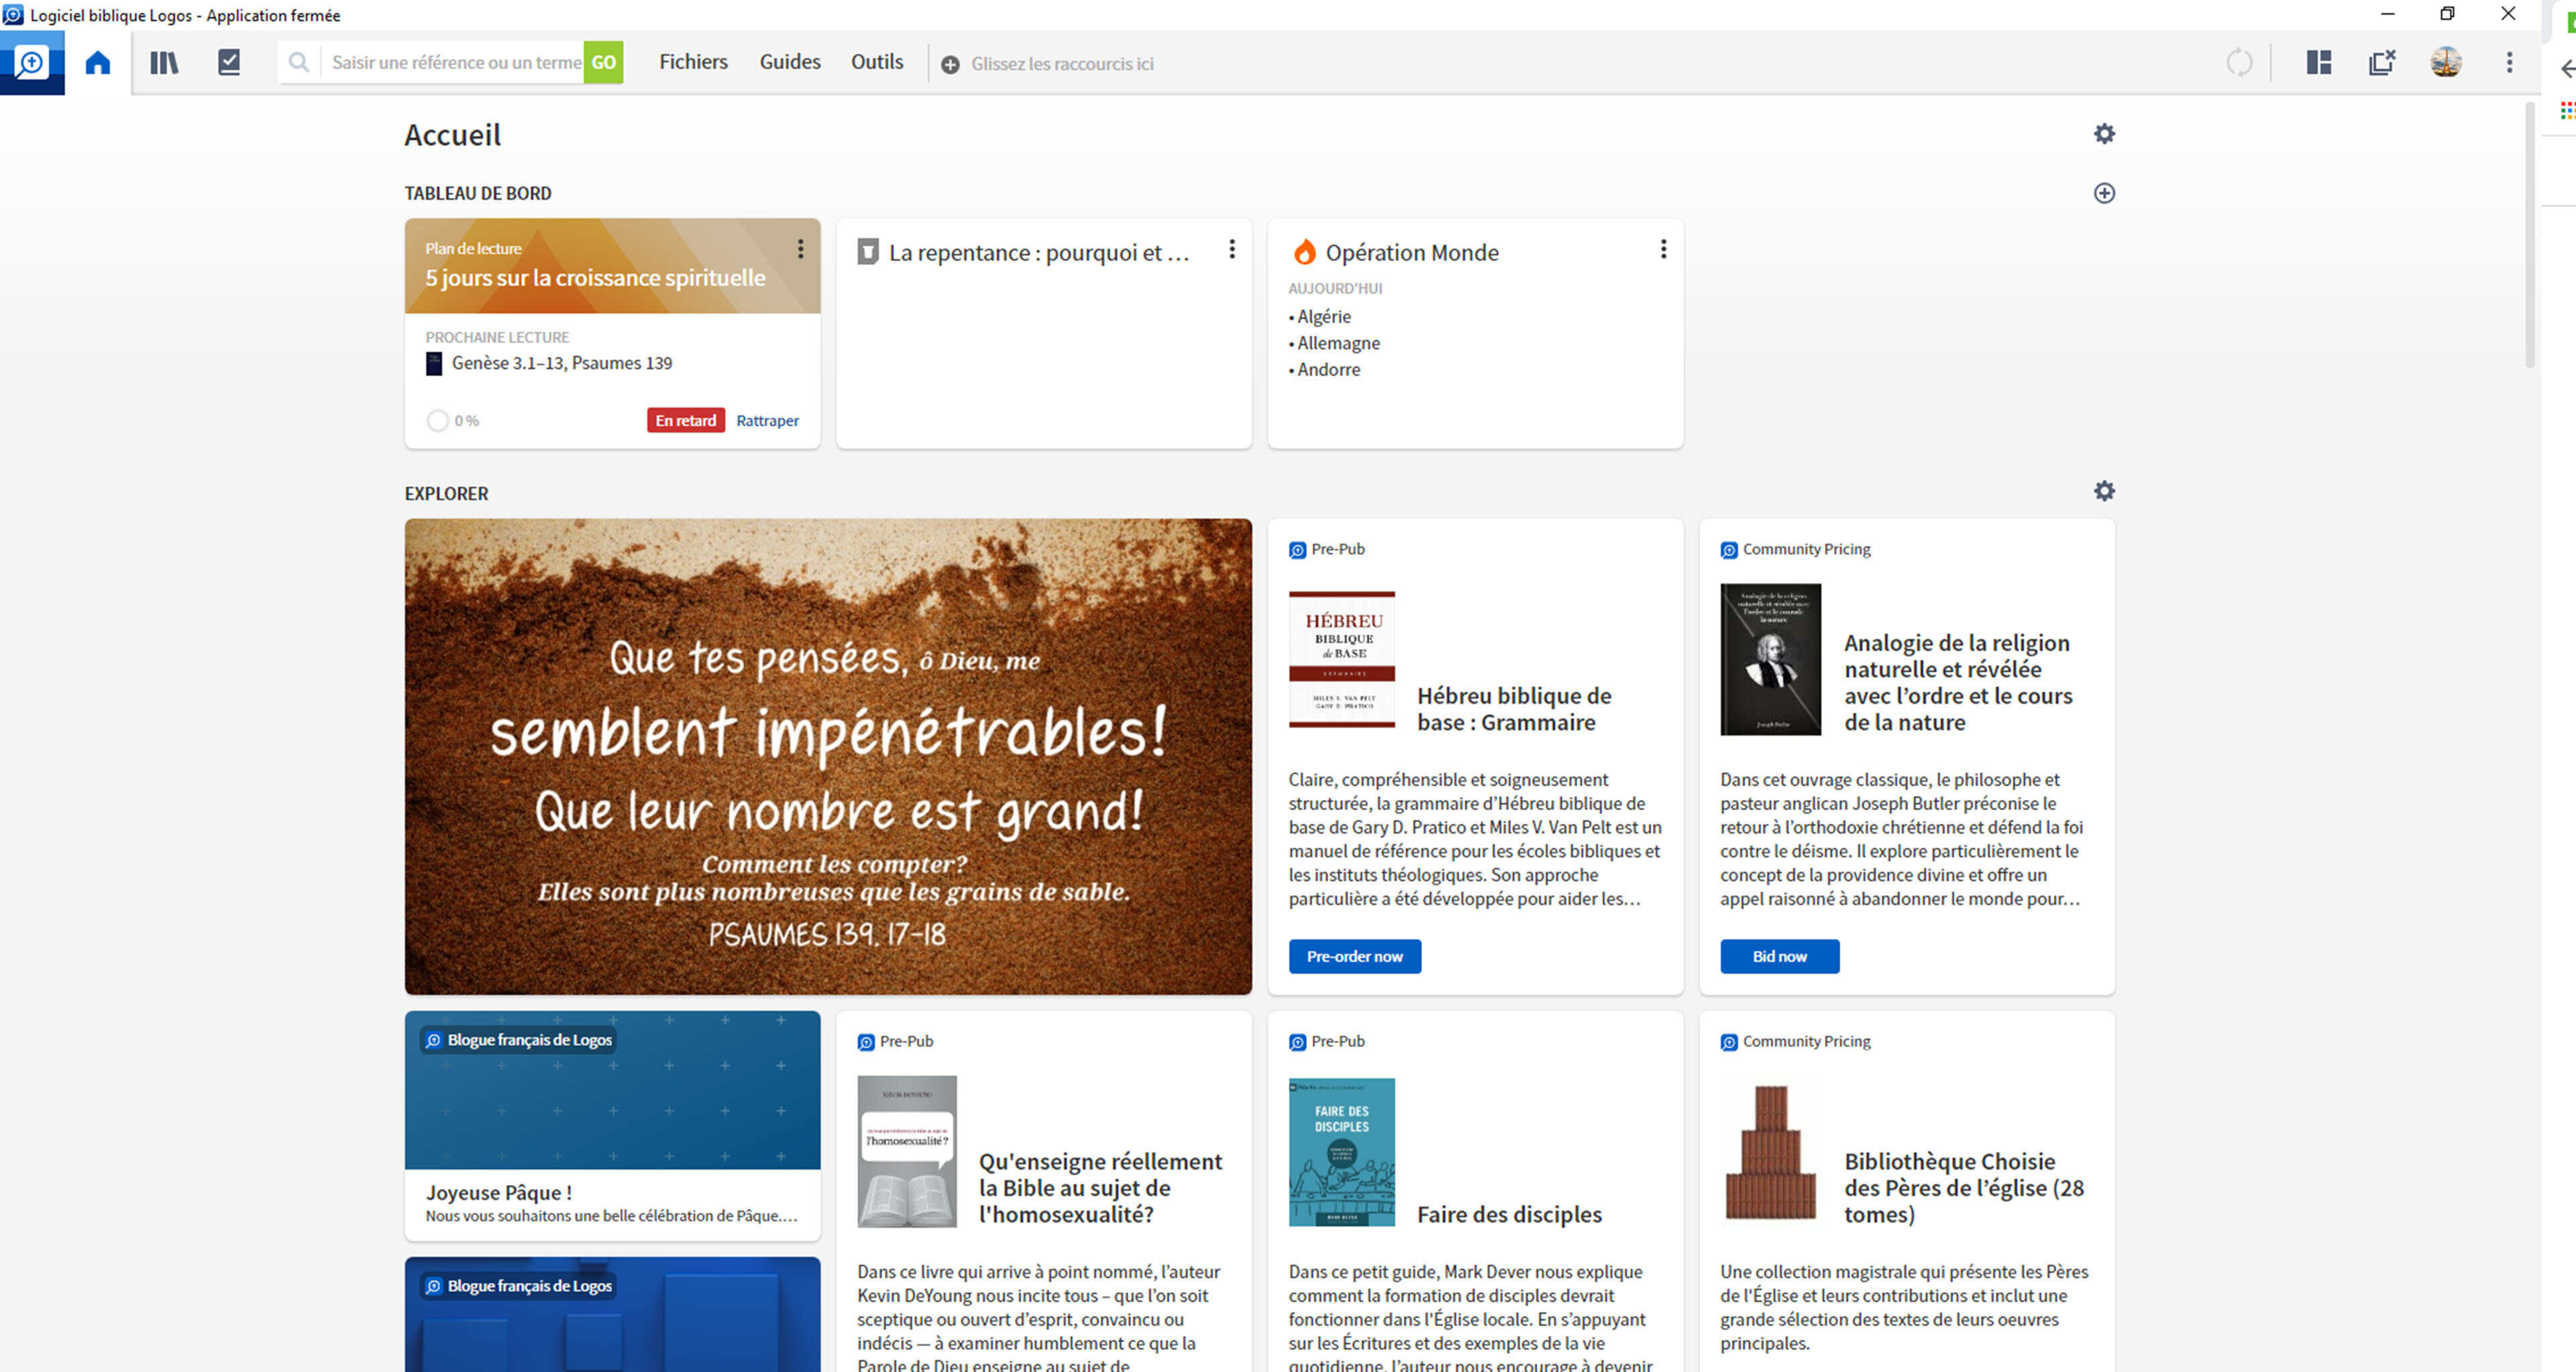Click the Opération Monde flame icon
The height and width of the screenshot is (1372, 2576).
[x=1305, y=252]
